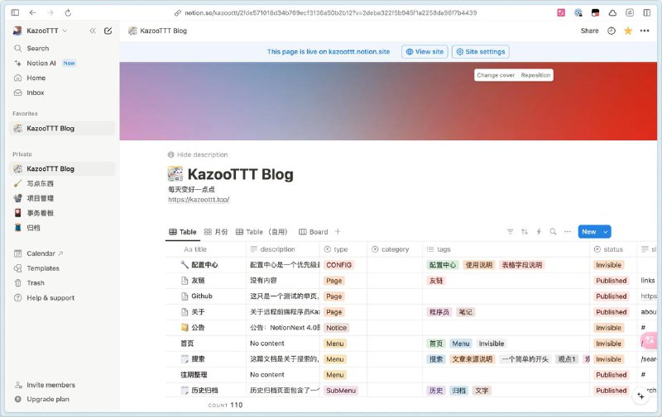662x417 pixels.
Task: Open the Github row title
Action: click(202, 296)
